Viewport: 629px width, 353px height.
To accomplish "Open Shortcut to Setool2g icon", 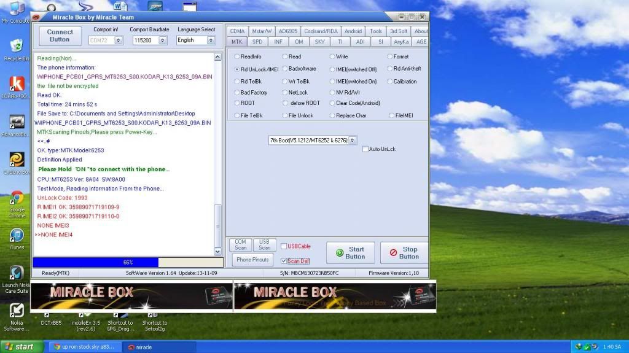I will [154, 322].
